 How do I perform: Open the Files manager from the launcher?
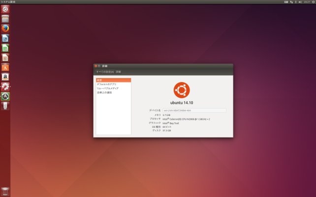point(5,19)
